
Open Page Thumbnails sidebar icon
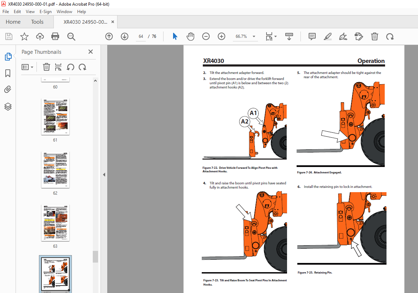pyautogui.click(x=8, y=57)
